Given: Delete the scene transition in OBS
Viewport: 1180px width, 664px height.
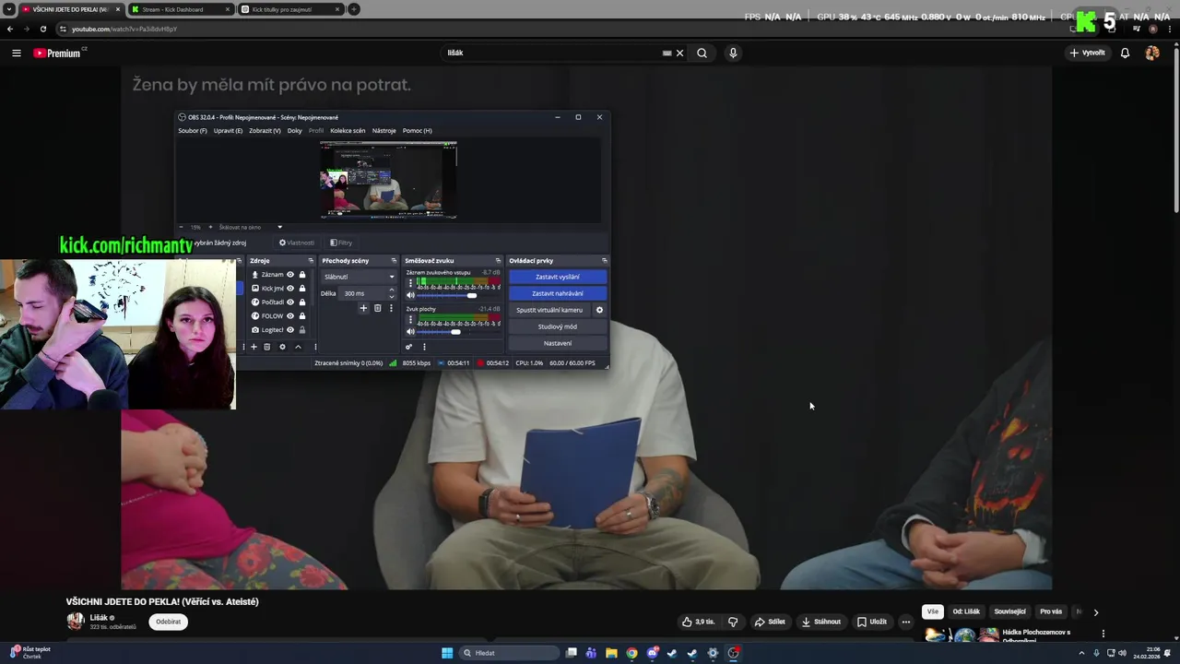Looking at the screenshot, I should (377, 308).
